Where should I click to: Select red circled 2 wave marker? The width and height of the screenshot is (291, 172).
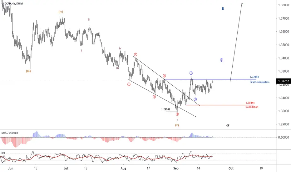coord(136,54)
